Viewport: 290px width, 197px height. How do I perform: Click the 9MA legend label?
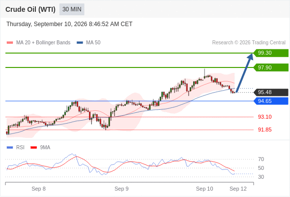(x=45, y=148)
